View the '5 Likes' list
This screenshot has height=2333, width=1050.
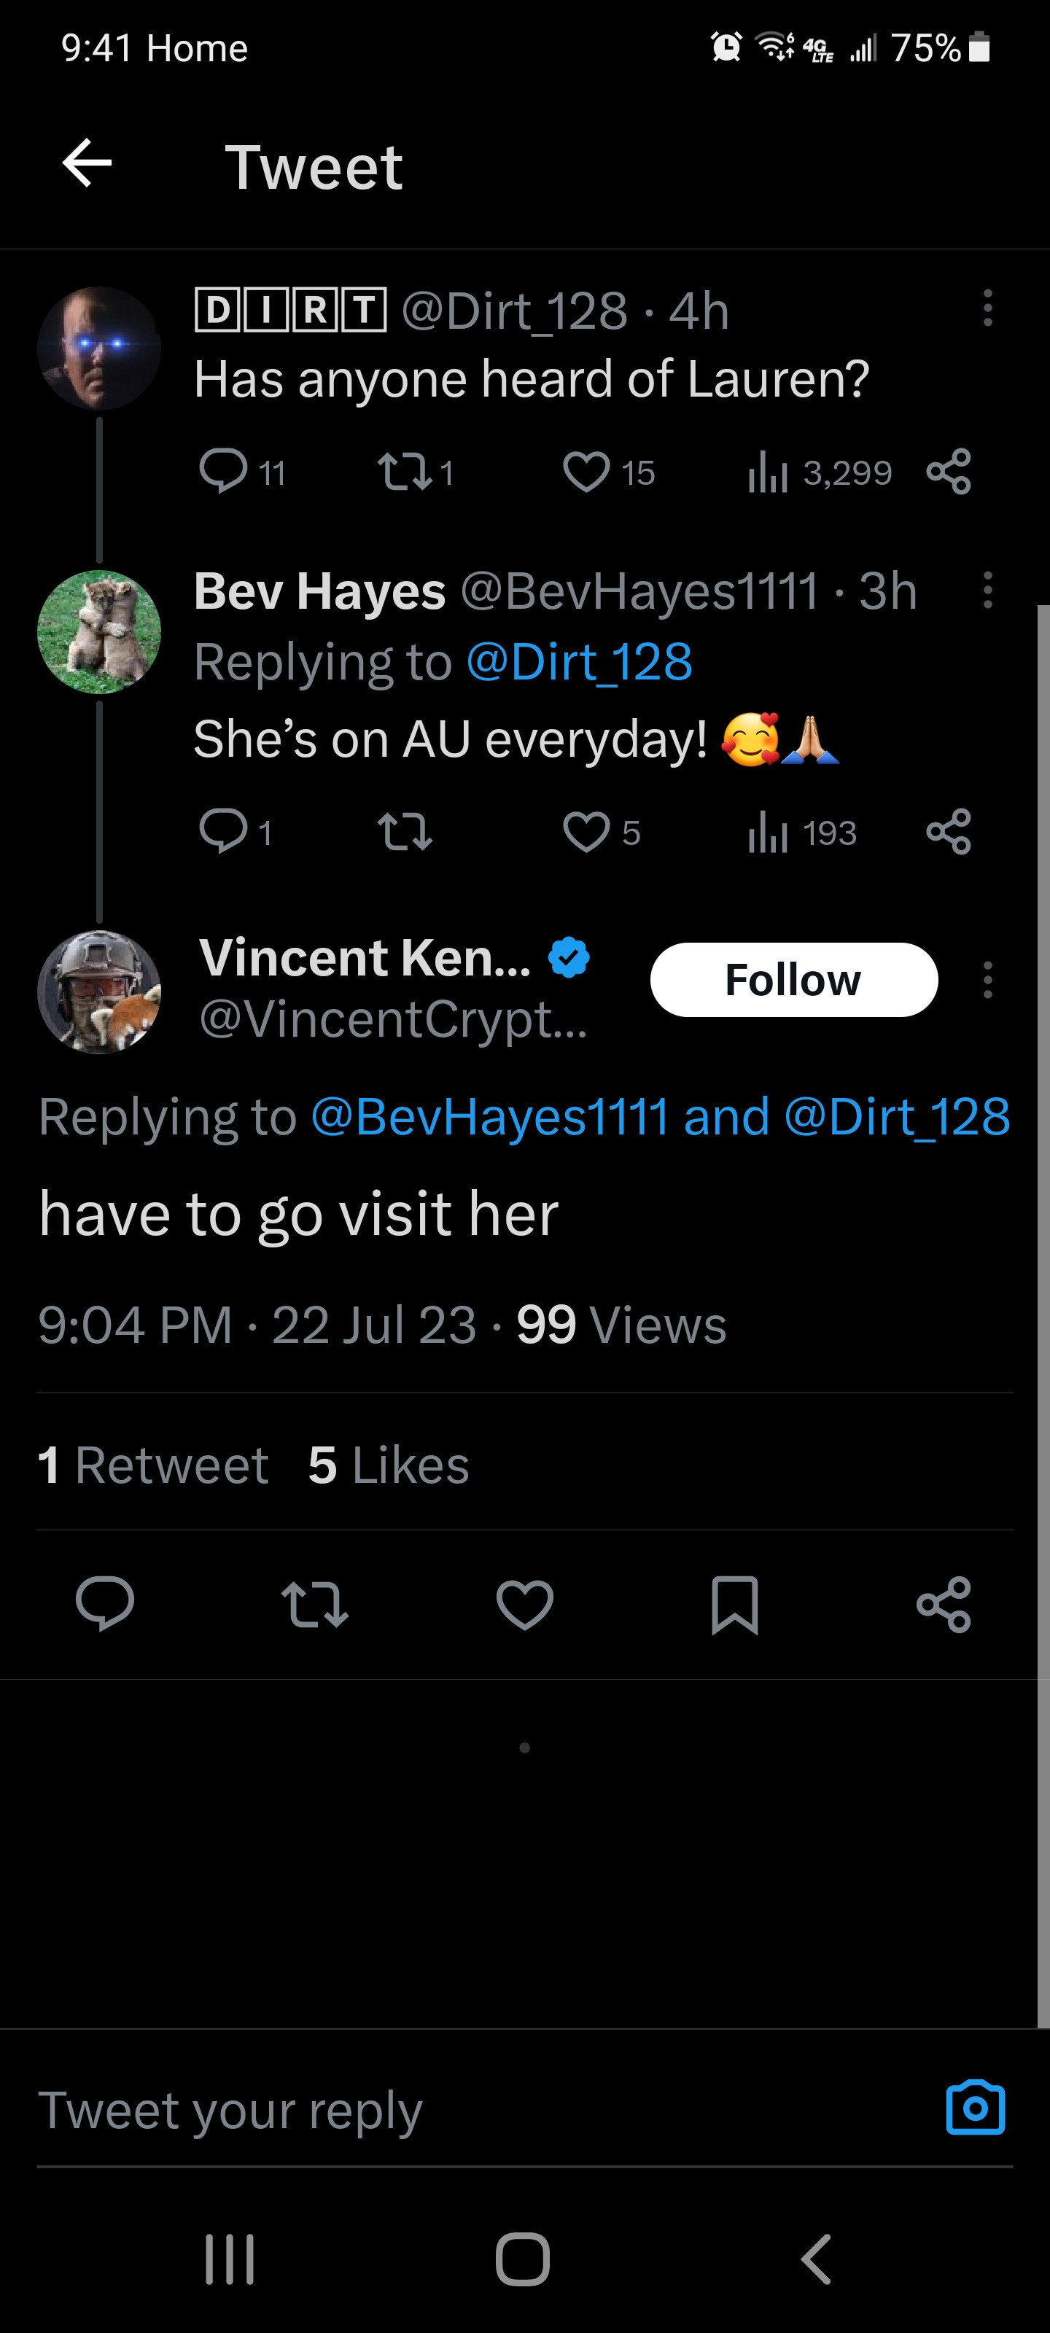[389, 1465]
